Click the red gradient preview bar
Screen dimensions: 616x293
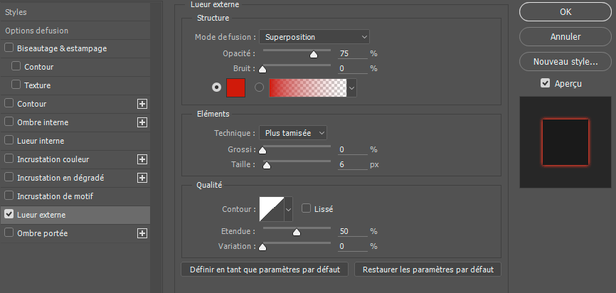[x=307, y=87]
